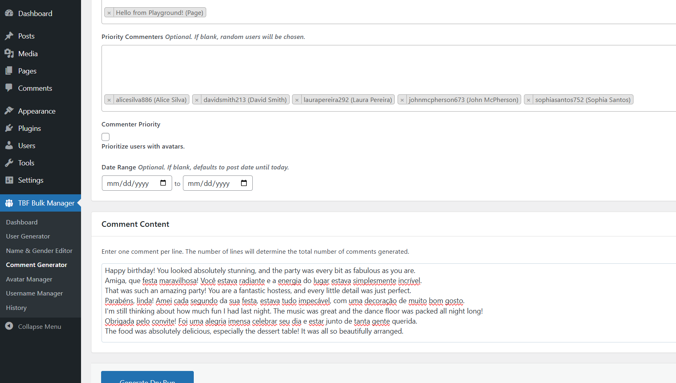The width and height of the screenshot is (676, 383).
Task: Click the Posts pushpin icon
Action: coord(9,36)
